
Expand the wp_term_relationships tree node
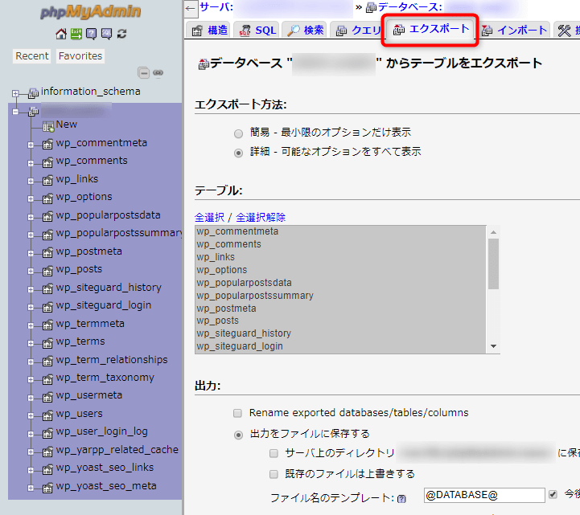(31, 362)
